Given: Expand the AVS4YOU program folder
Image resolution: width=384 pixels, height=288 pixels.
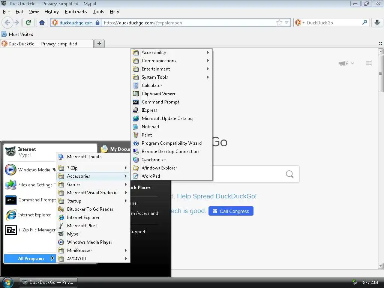Looking at the screenshot, I should pos(93,259).
